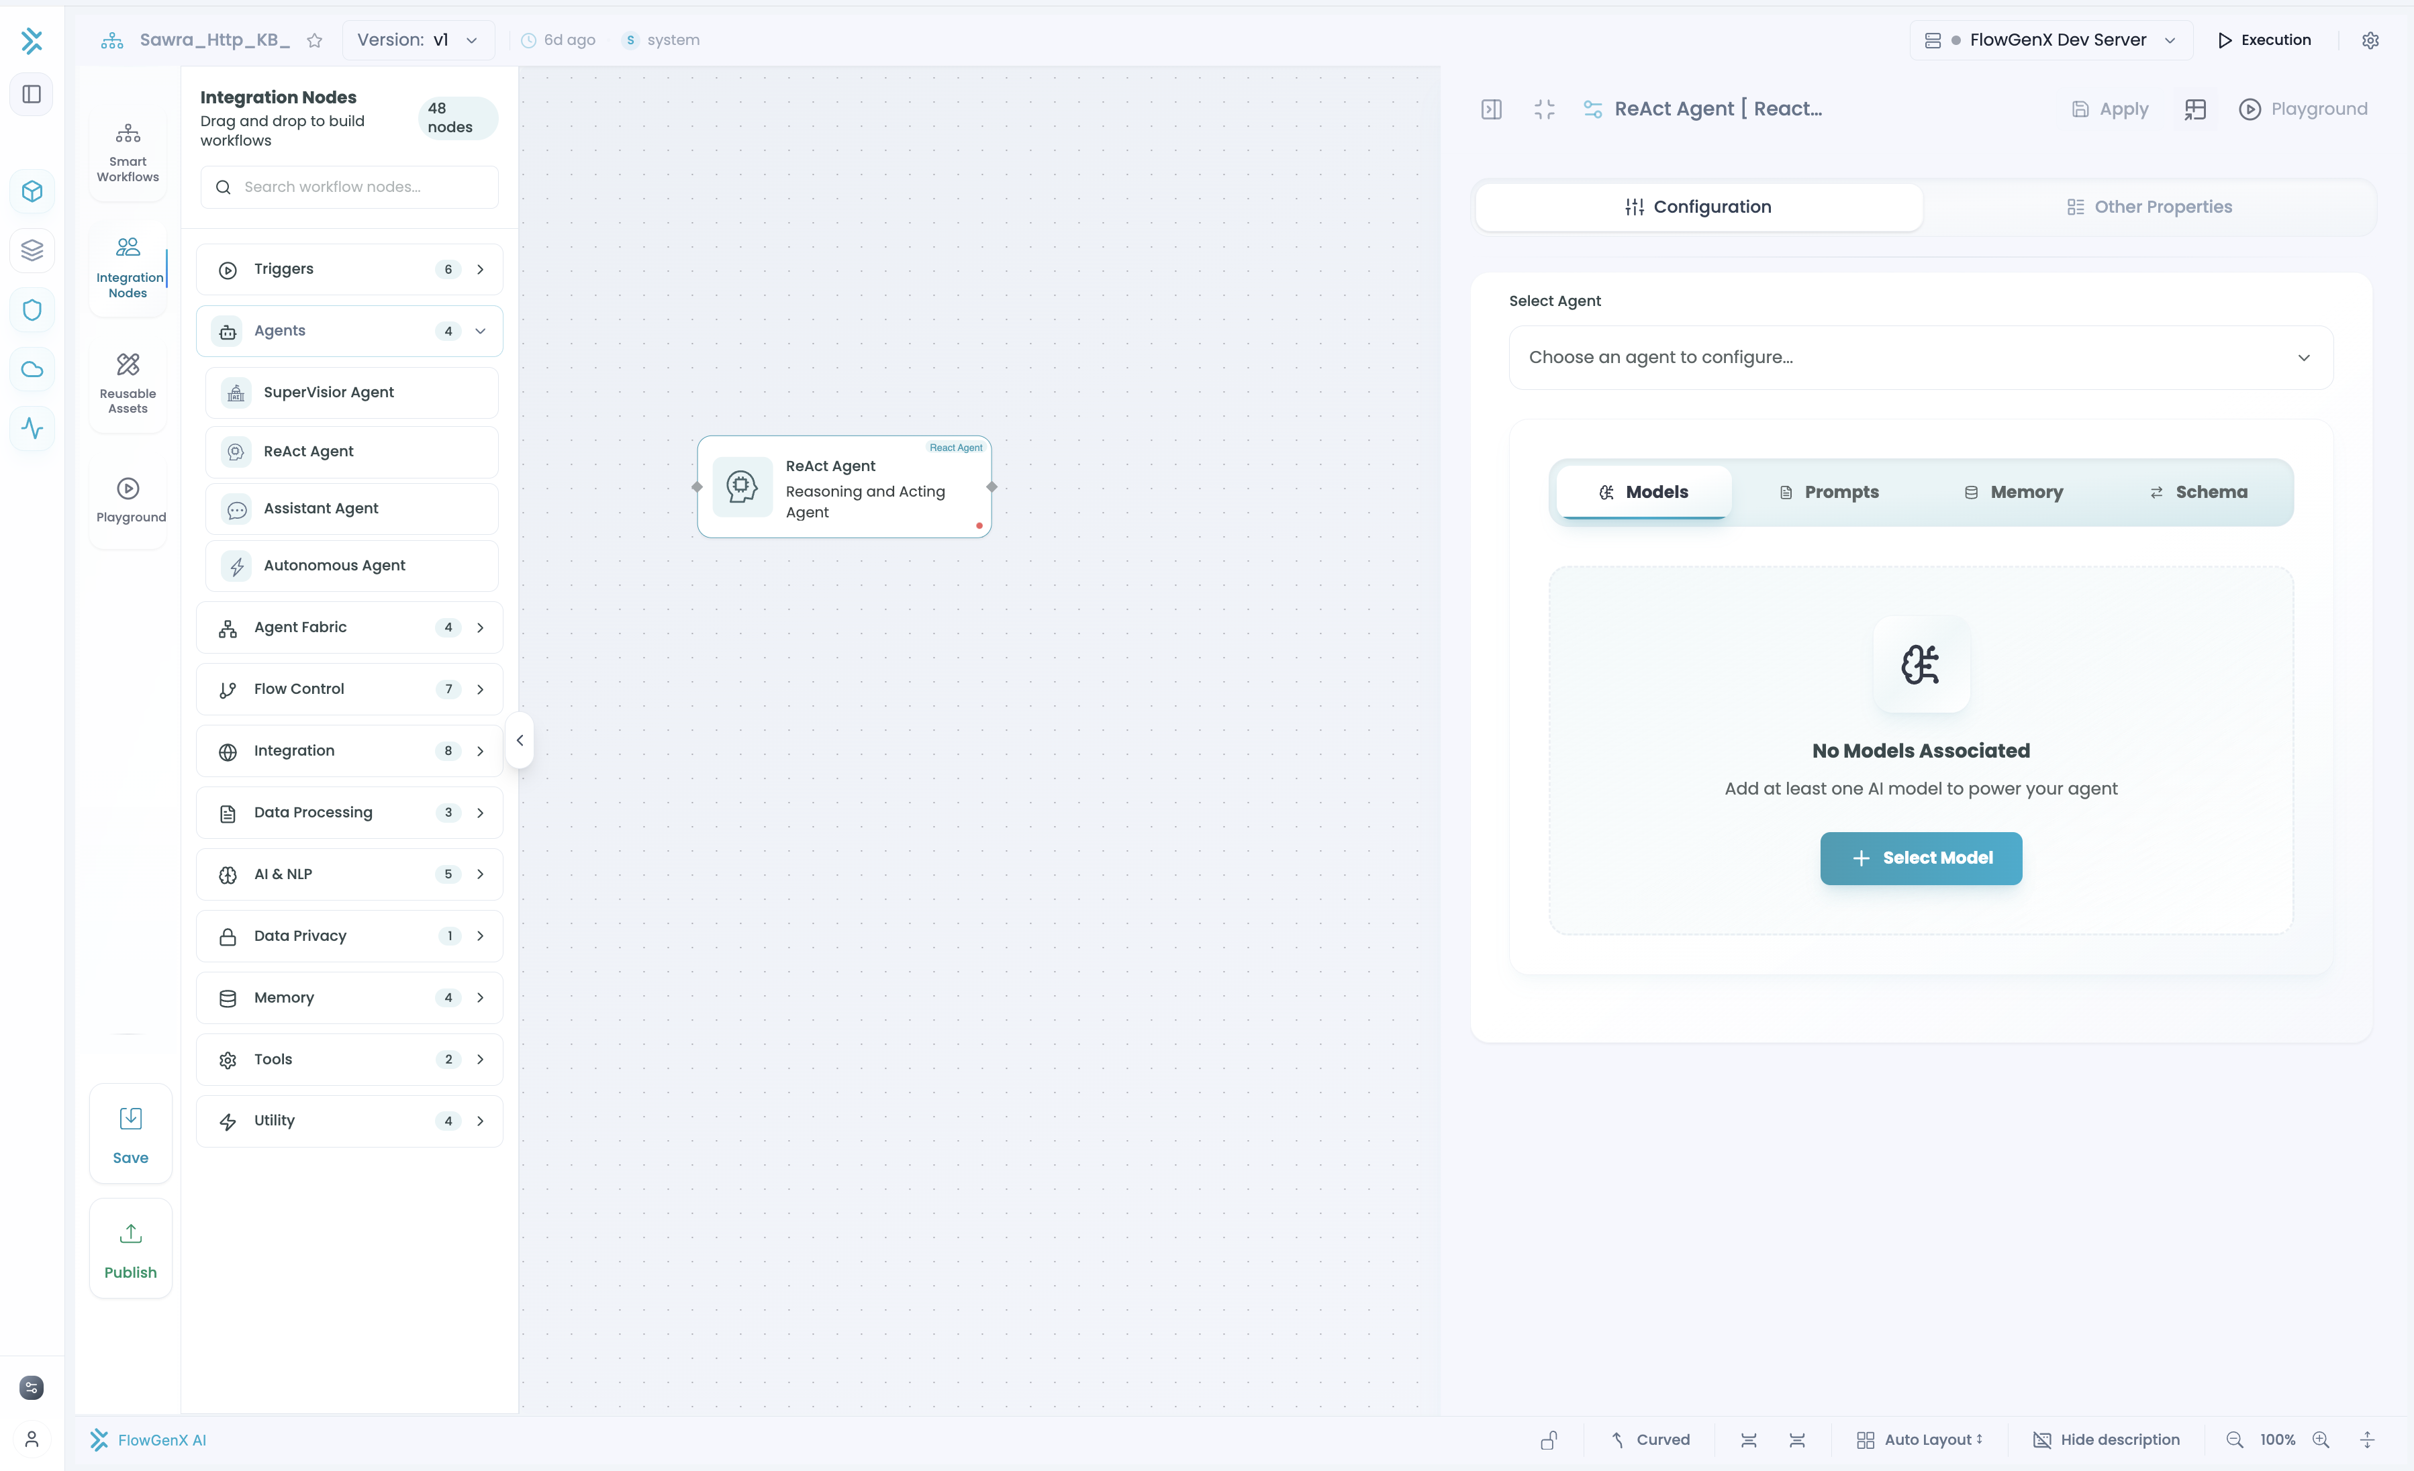Open settings gear in top bar
The image size is (2414, 1471).
2370,40
